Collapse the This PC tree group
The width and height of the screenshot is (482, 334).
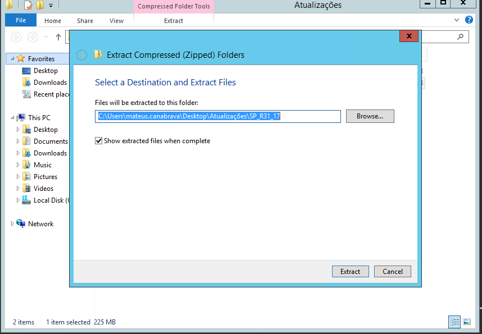point(12,117)
